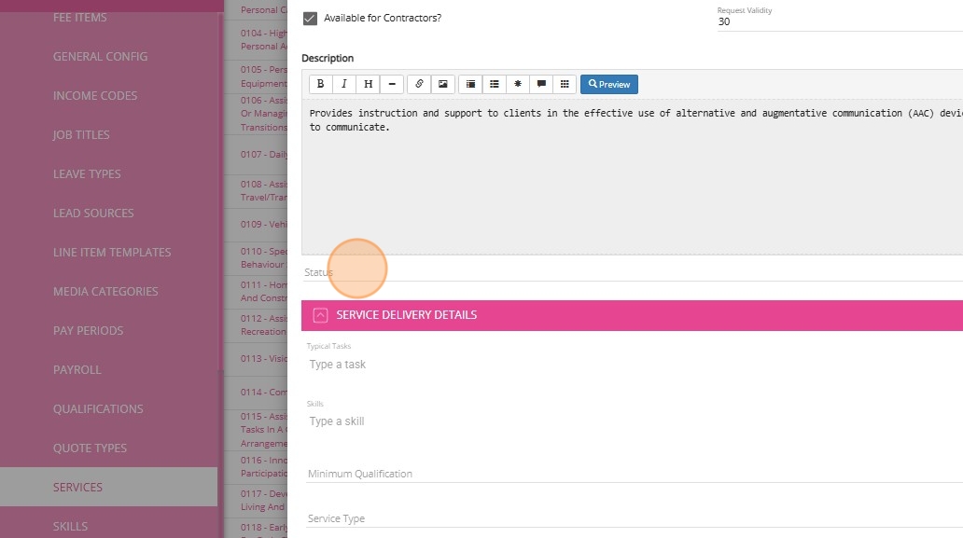
Task: Open the Service Type dropdown
Action: pyautogui.click(x=635, y=518)
